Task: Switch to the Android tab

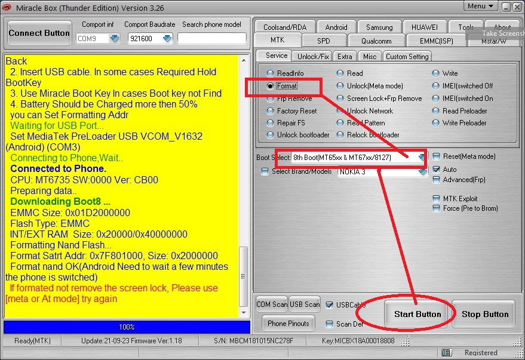Action: tap(336, 27)
